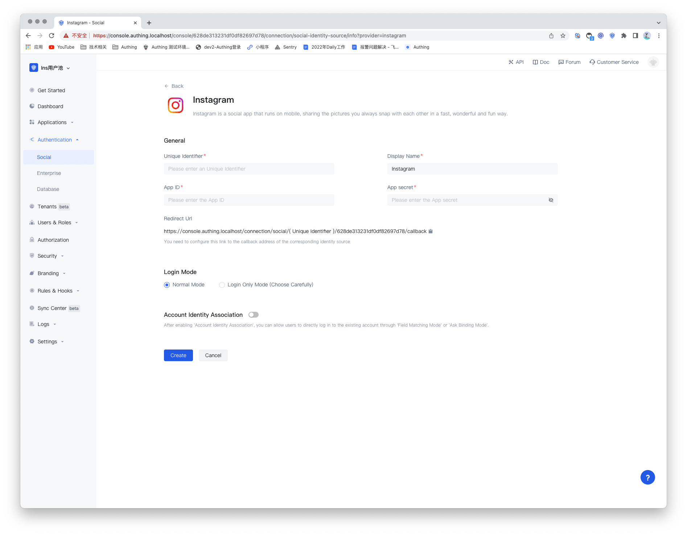Screen dimensions: 687x535
Task: Toggle App secret visibility eye icon
Action: 551,200
